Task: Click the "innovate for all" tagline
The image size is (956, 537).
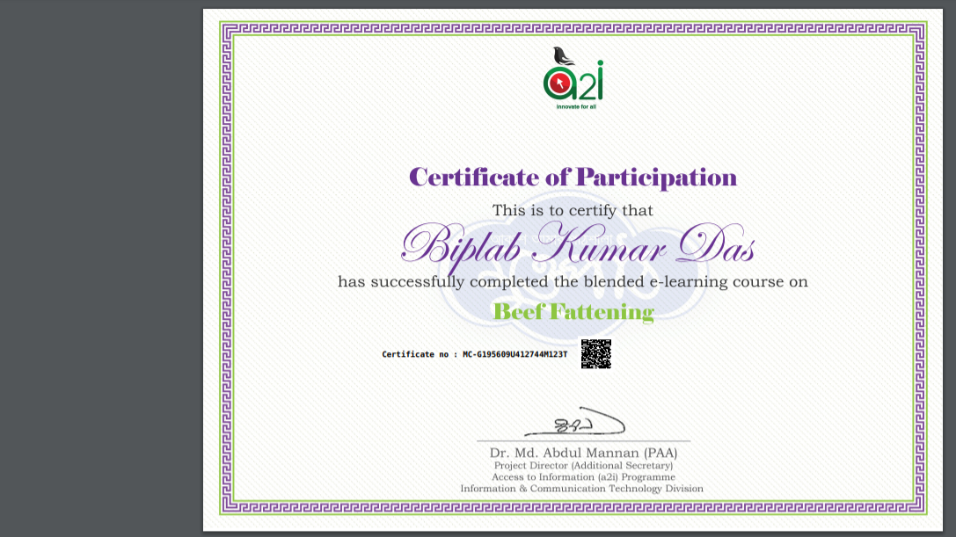Action: pyautogui.click(x=576, y=106)
